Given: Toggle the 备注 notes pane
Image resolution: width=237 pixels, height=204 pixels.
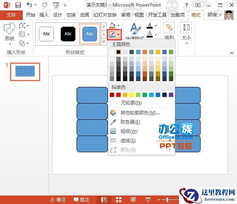Looking at the screenshot, I should (58, 200).
